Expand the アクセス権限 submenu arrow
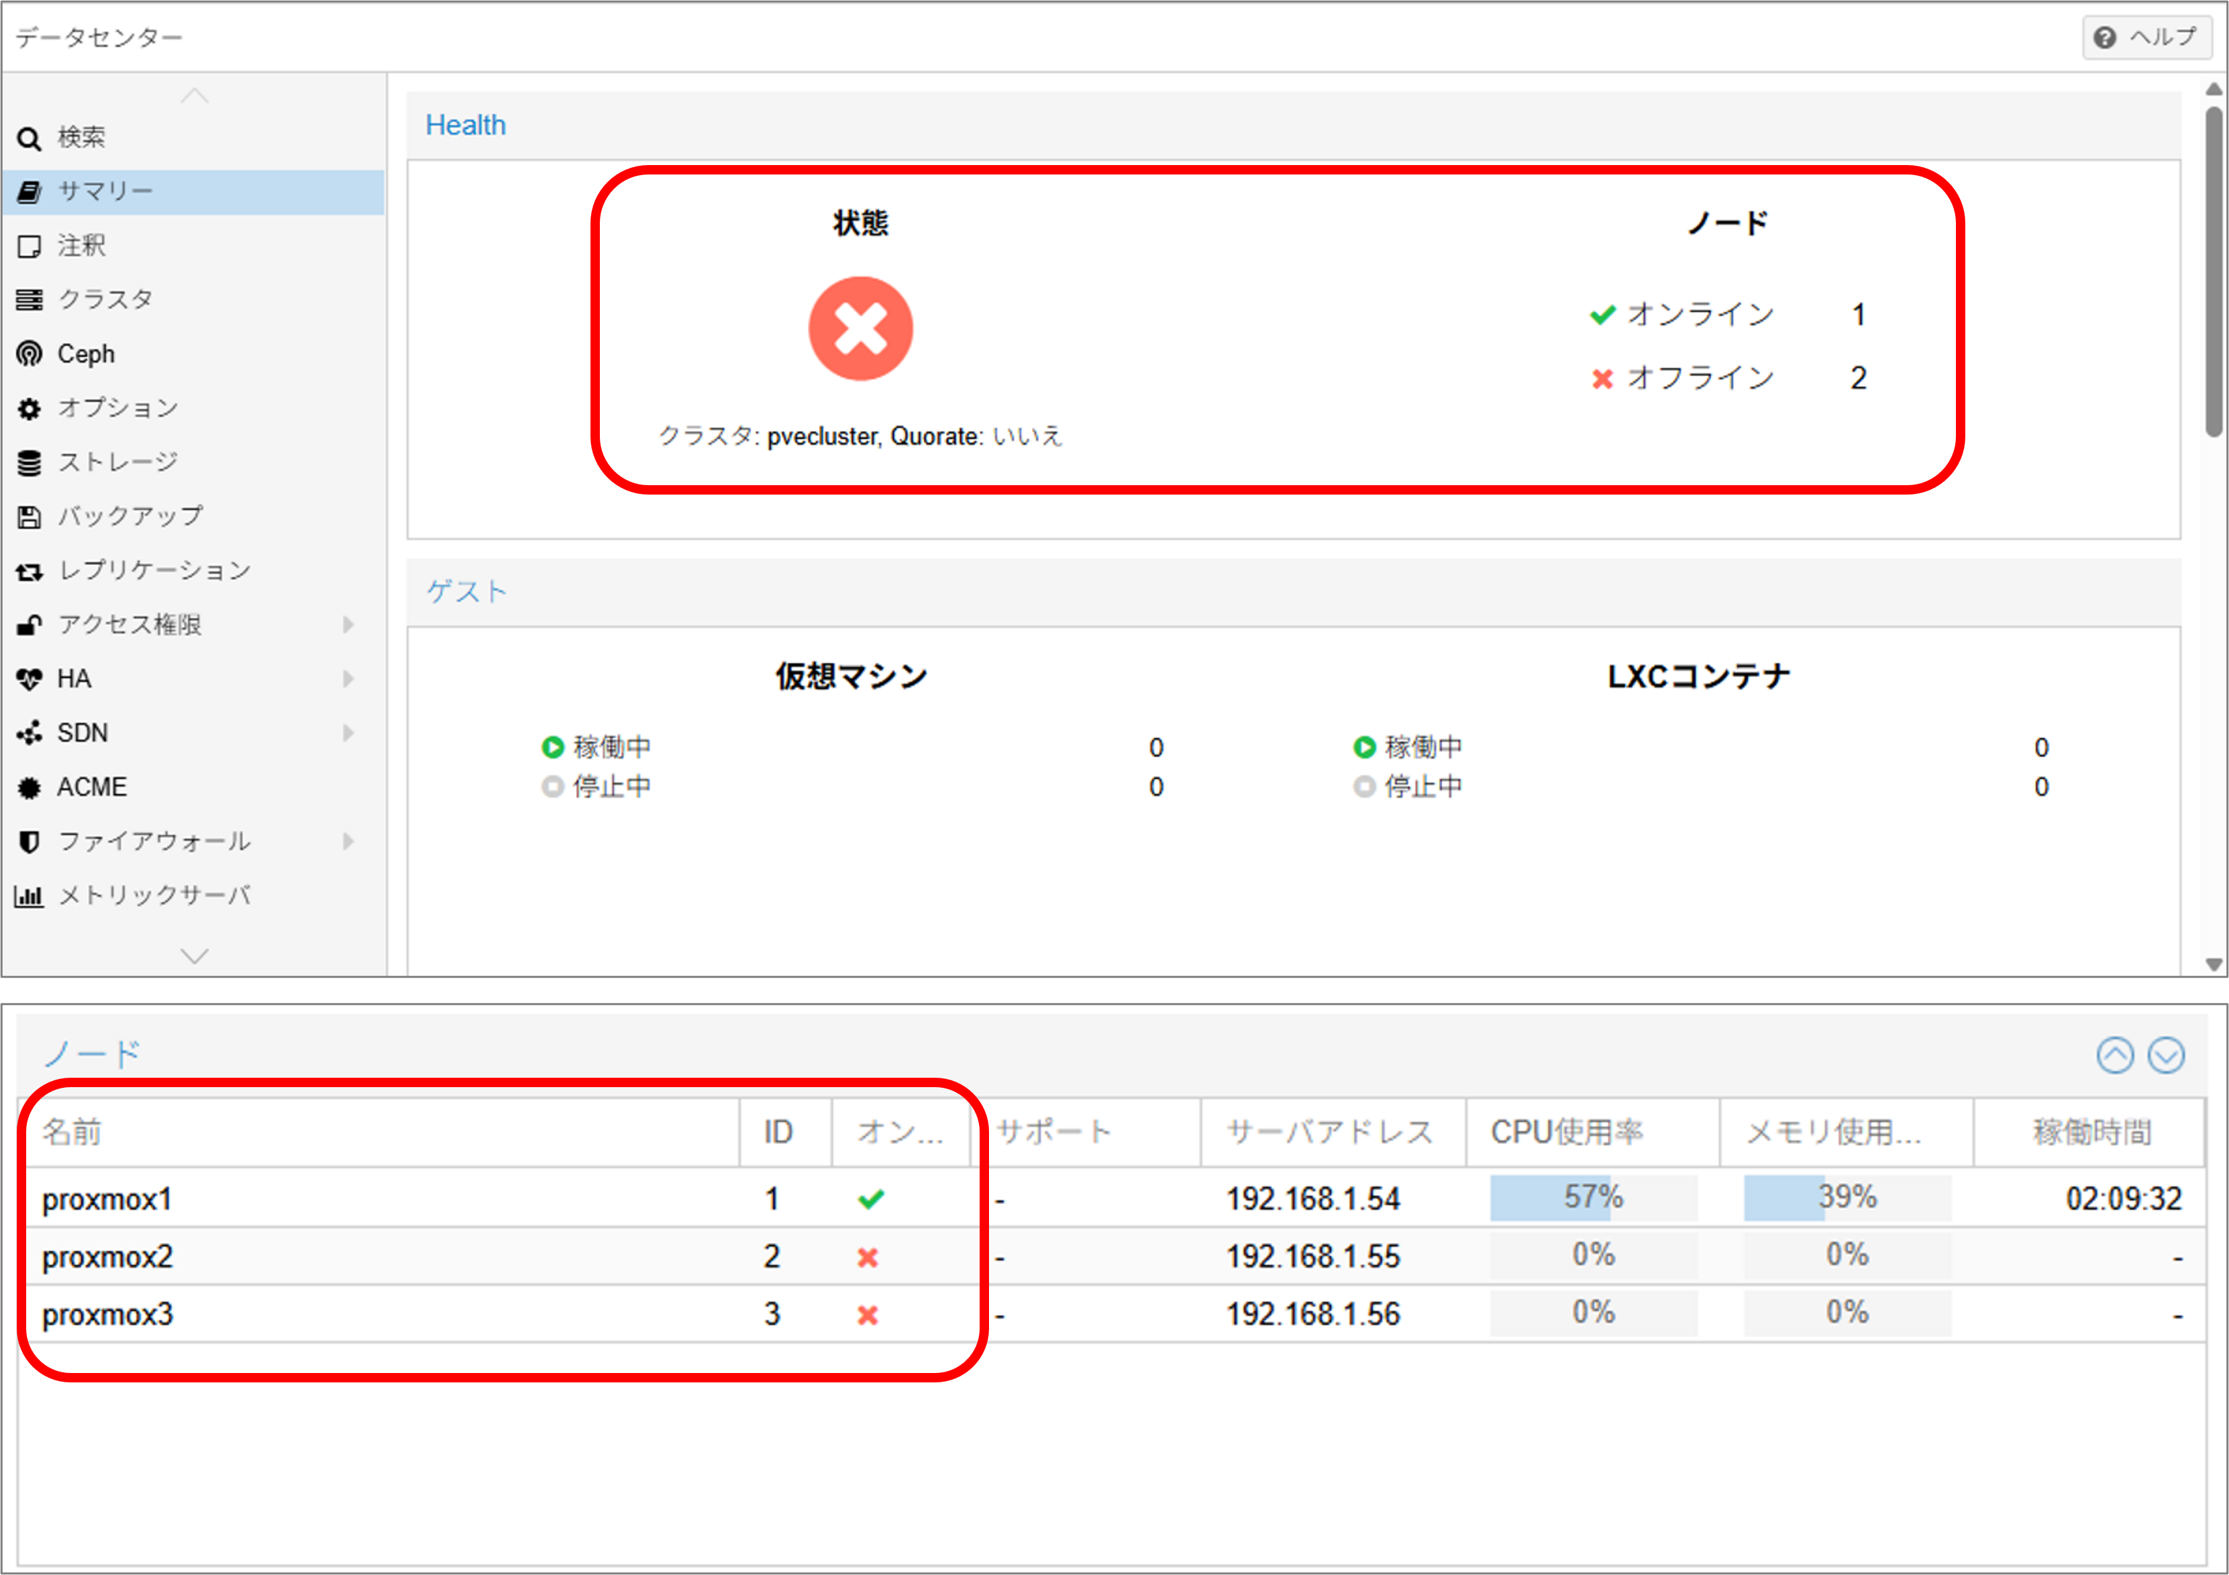The width and height of the screenshot is (2229, 1575). click(348, 624)
